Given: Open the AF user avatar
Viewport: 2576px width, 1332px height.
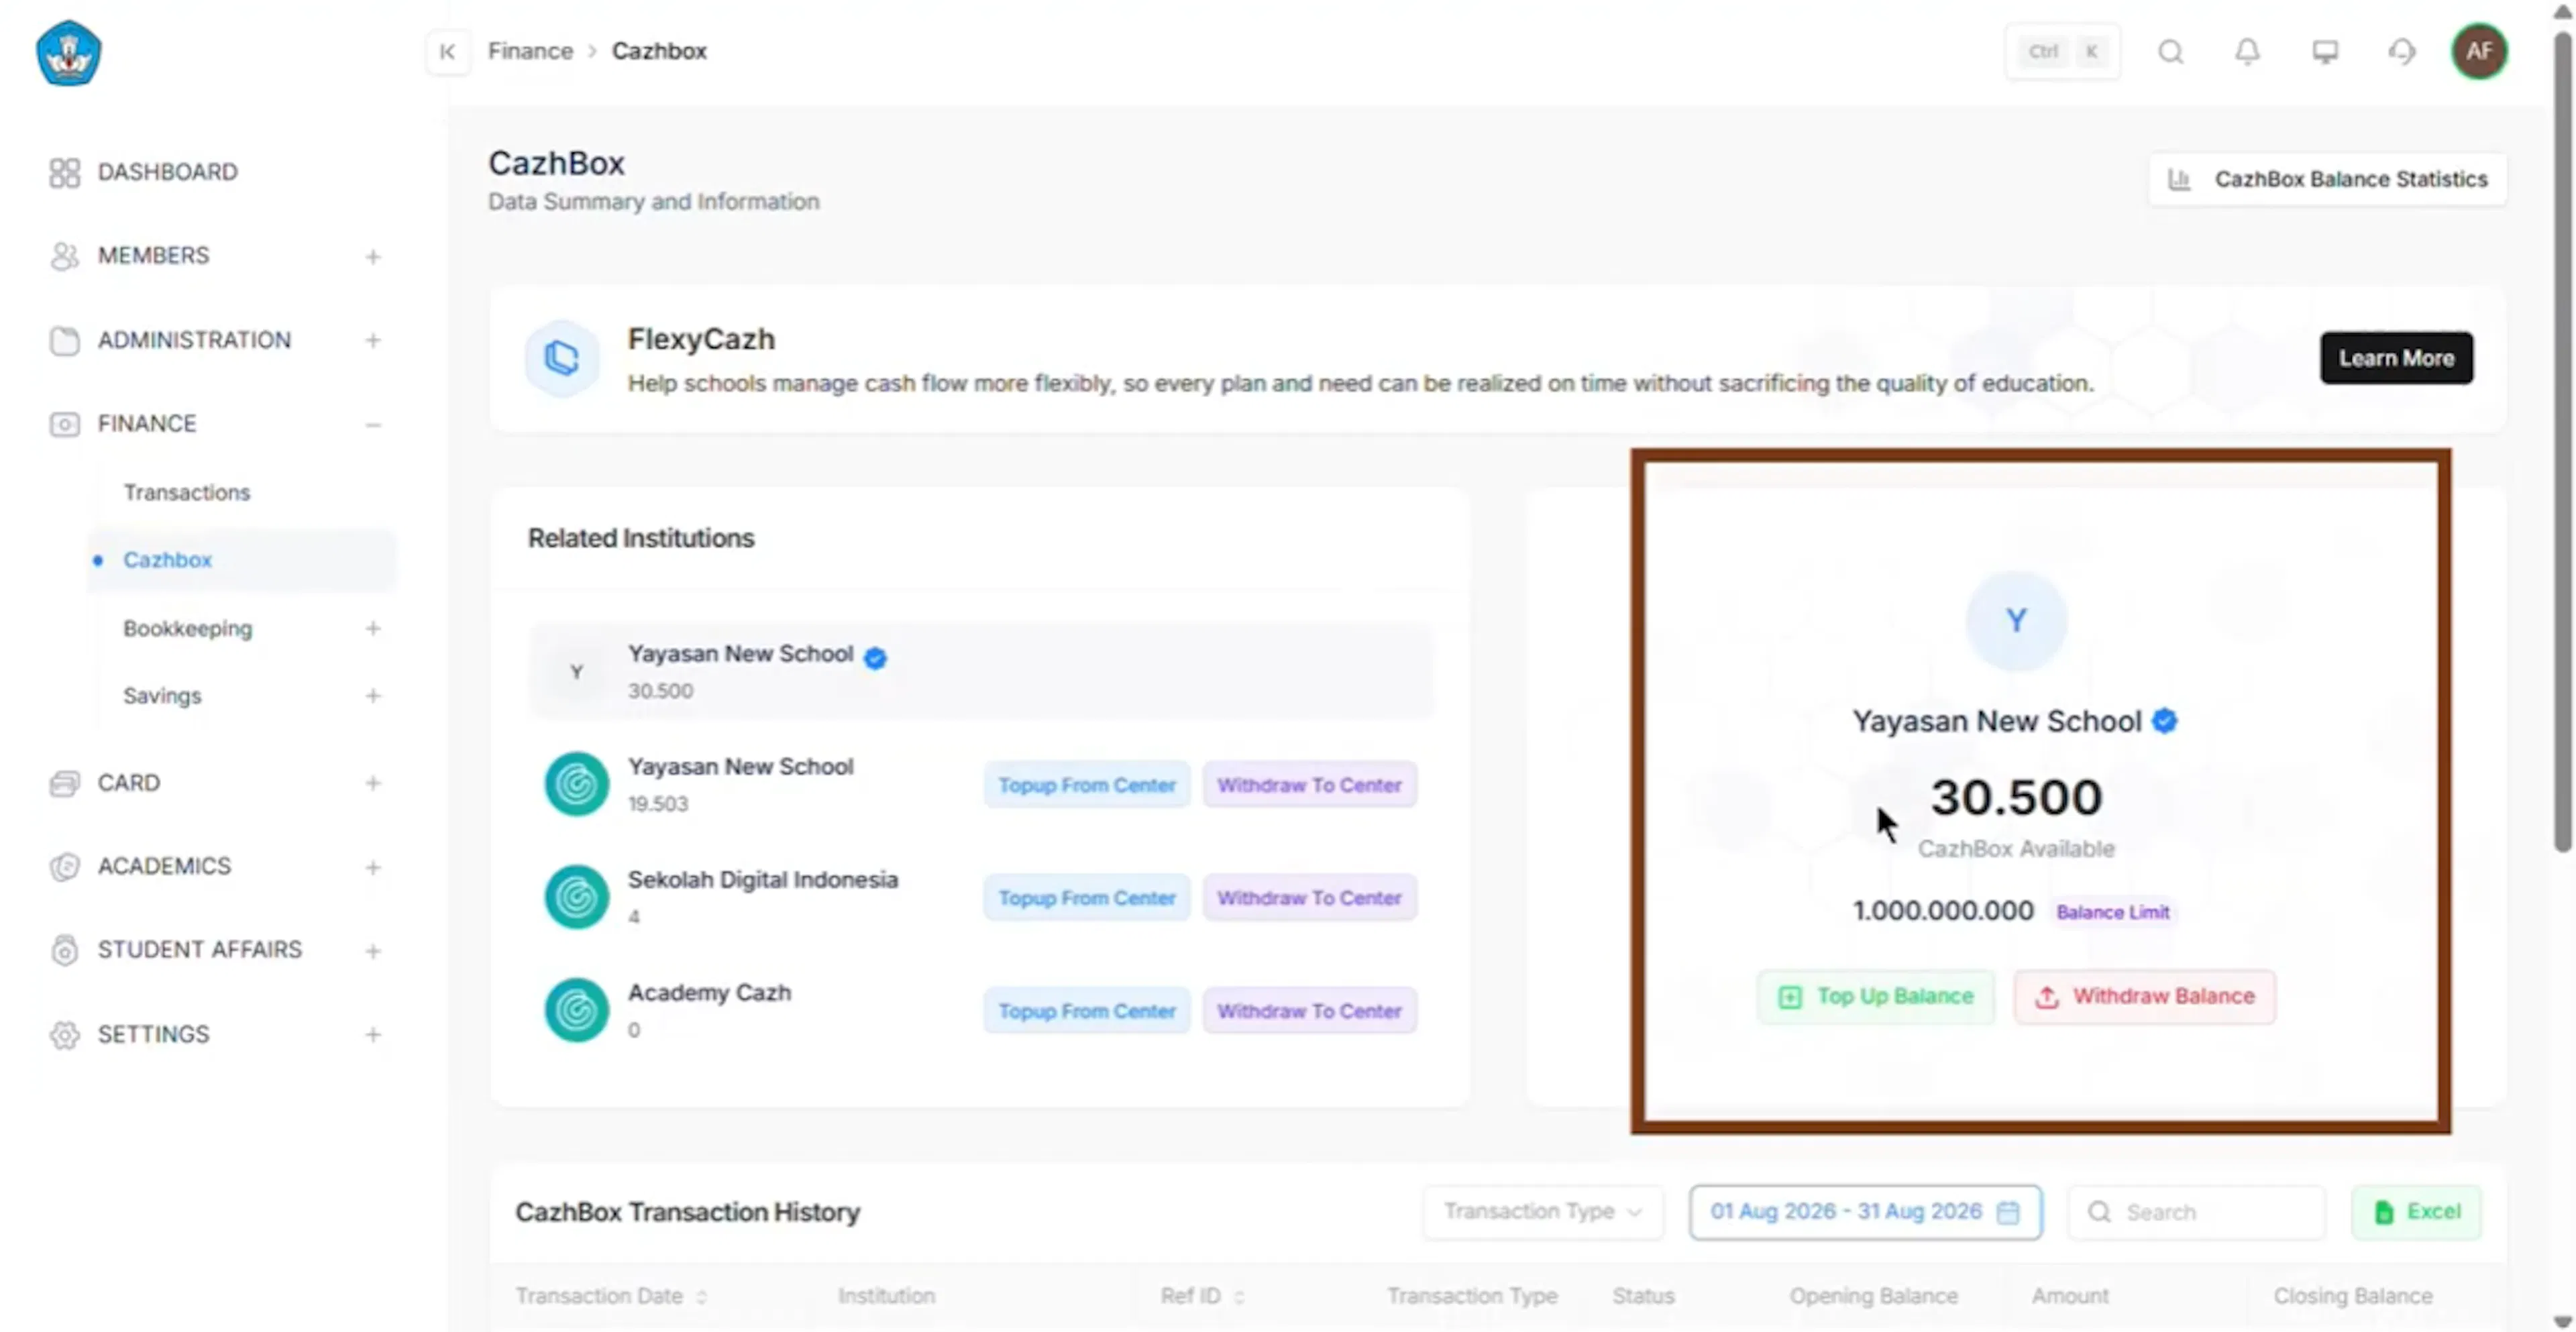Looking at the screenshot, I should pyautogui.click(x=2479, y=51).
